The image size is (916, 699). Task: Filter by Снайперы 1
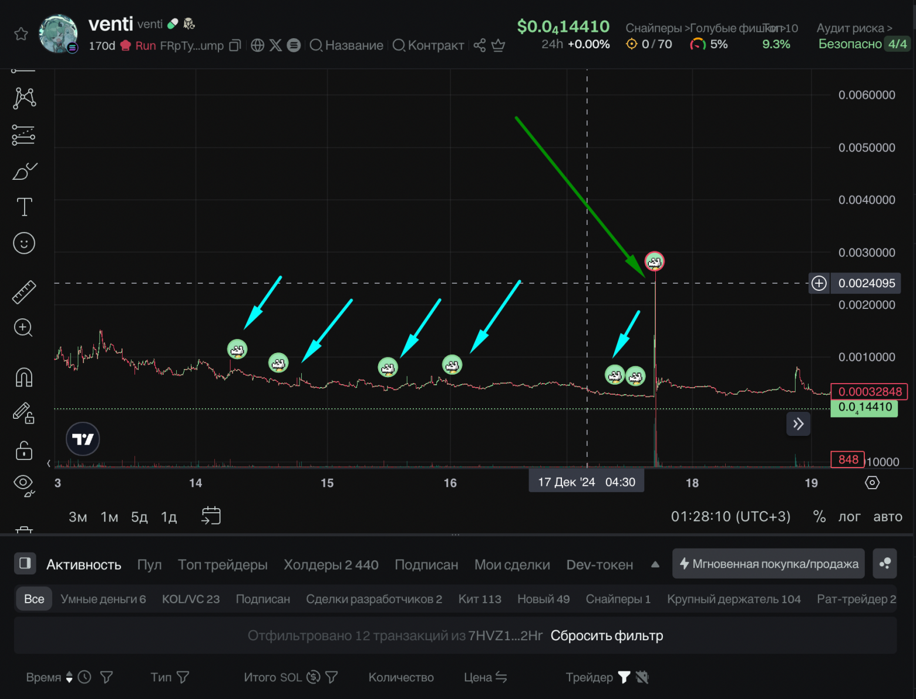[618, 599]
